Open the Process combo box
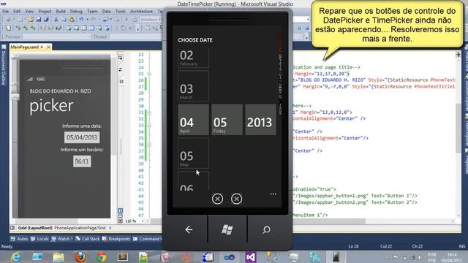 [56, 37]
